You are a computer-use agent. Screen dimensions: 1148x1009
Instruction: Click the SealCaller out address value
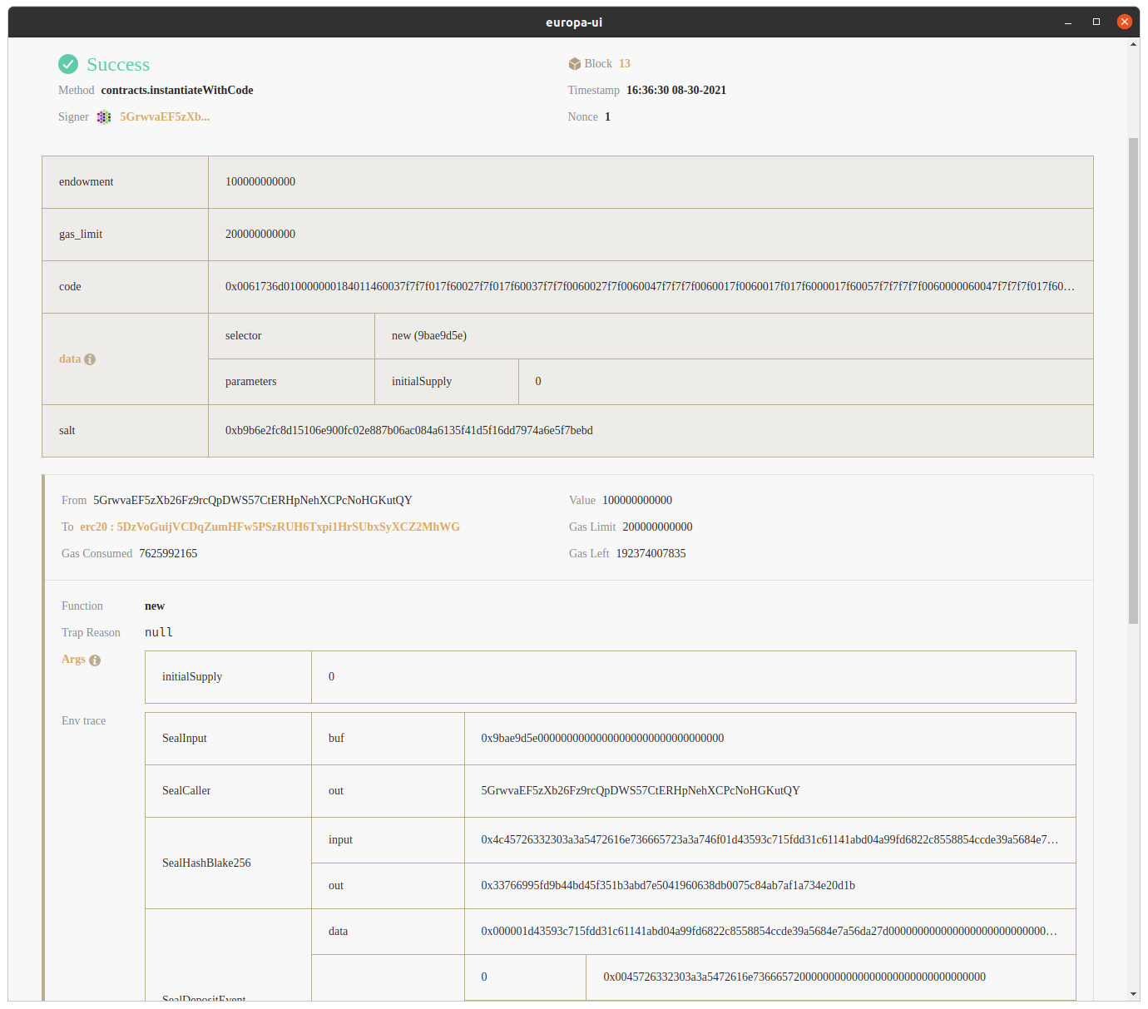point(641,791)
